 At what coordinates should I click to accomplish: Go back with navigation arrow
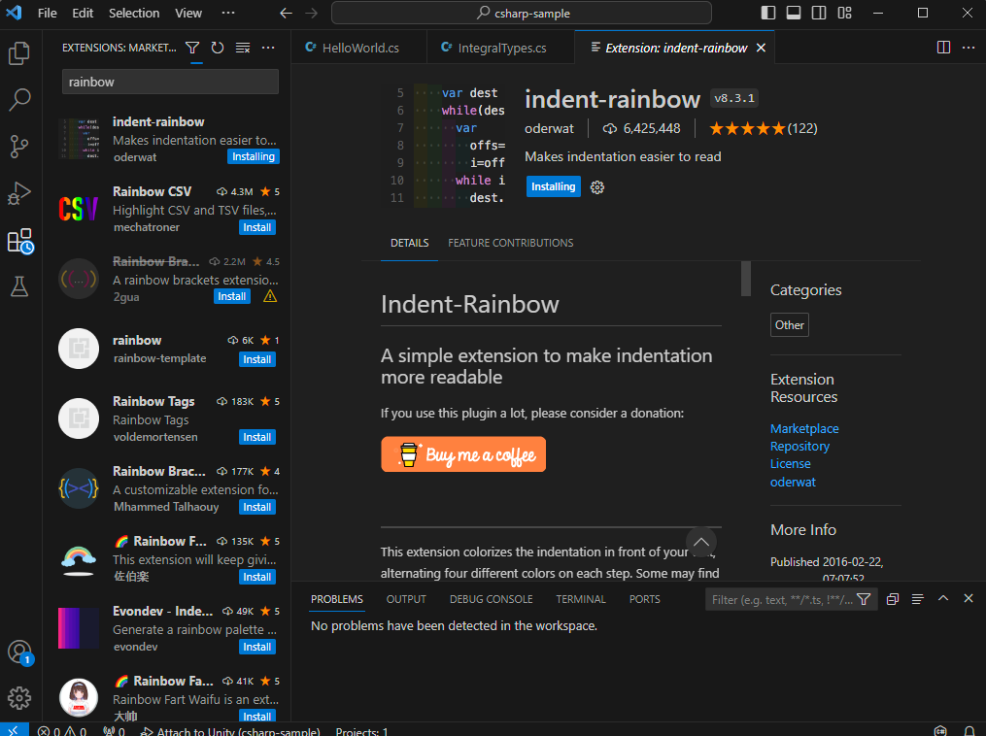click(287, 14)
